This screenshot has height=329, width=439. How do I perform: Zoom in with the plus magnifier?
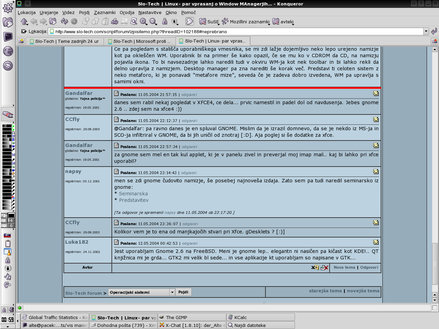point(143,21)
